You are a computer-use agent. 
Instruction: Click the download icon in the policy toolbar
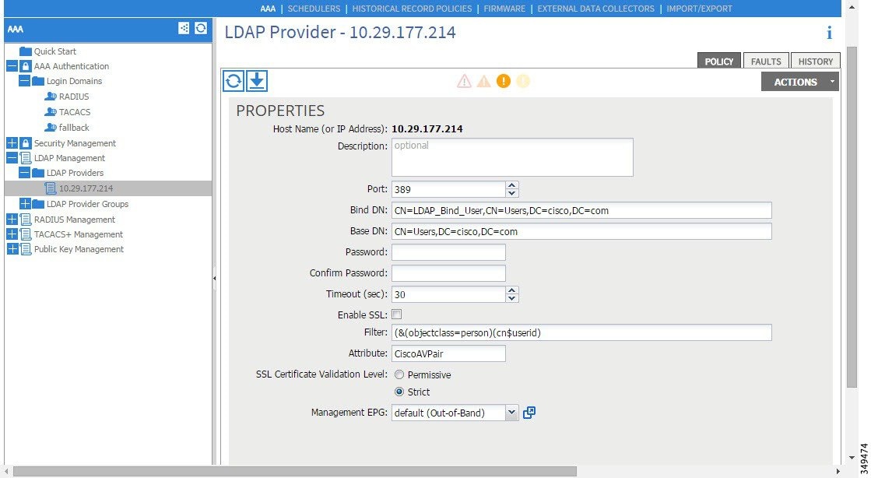coord(257,81)
